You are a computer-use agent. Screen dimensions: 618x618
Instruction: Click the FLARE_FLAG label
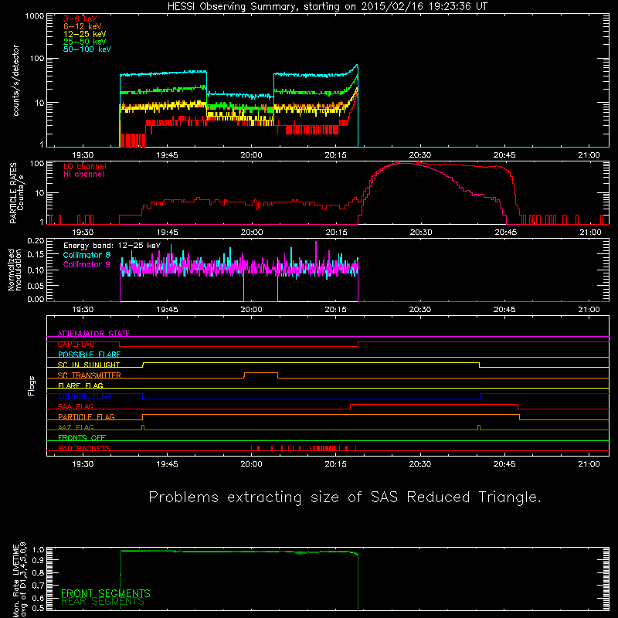point(80,385)
